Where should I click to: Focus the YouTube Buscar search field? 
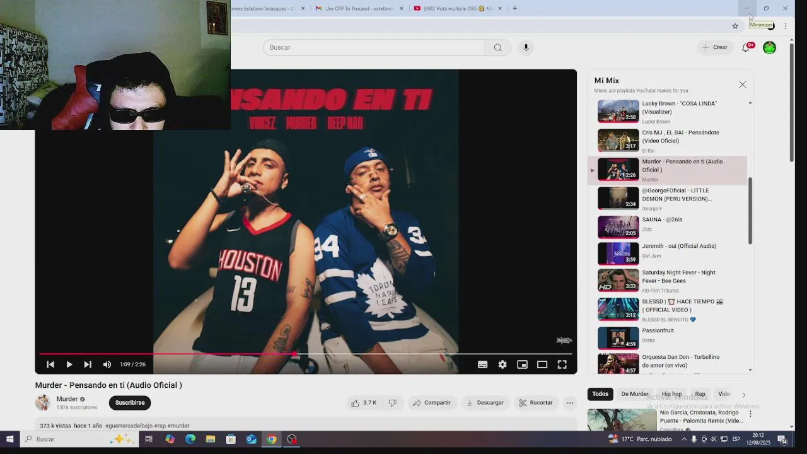374,47
